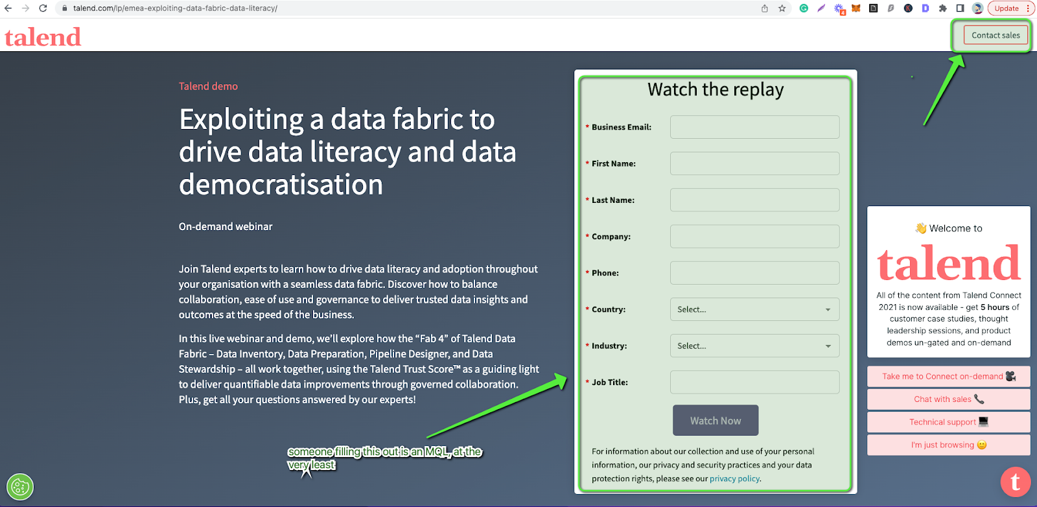Screen dimensions: 1037x507
Task: Go back with the browser back arrow
Action: [x=8, y=8]
